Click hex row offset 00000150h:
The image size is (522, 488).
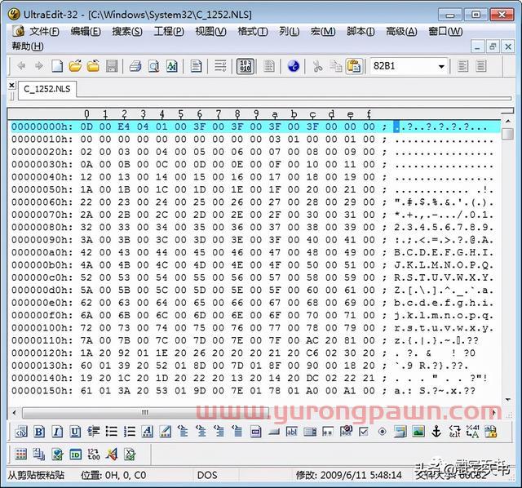(42, 391)
